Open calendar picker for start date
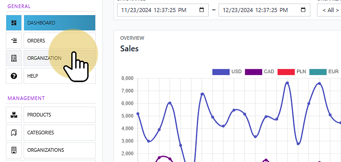The width and height of the screenshot is (341, 162). point(202,10)
